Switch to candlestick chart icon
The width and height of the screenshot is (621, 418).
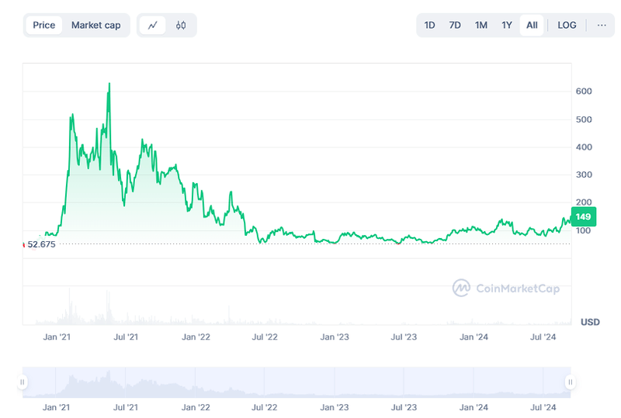coord(181,25)
